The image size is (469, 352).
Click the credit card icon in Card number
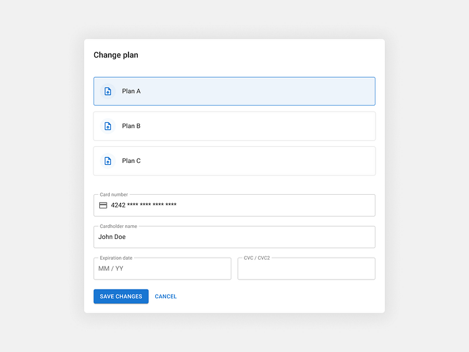[104, 205]
